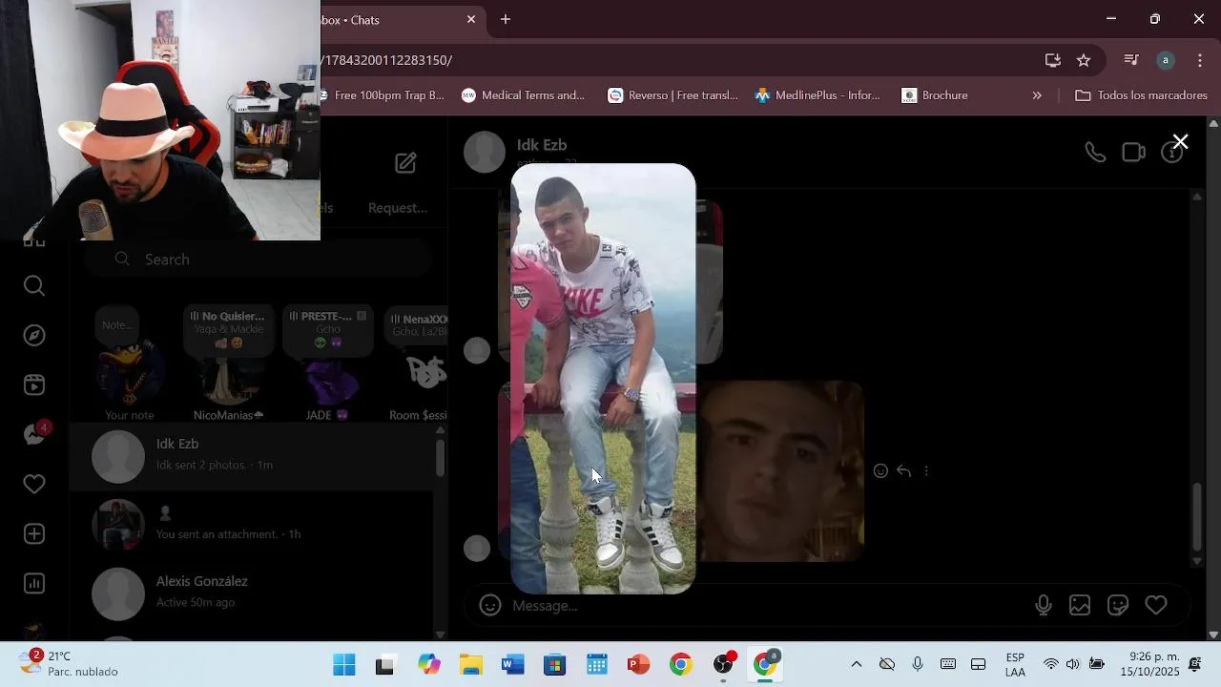Click the conversation scrollbar thumb
1221x687 pixels.
pyautogui.click(x=1198, y=516)
